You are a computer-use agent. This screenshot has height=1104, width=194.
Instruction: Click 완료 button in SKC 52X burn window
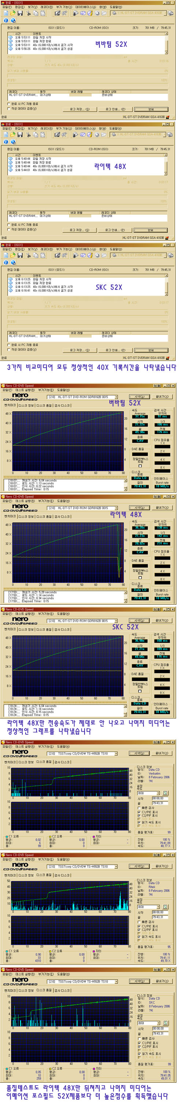[151, 351]
